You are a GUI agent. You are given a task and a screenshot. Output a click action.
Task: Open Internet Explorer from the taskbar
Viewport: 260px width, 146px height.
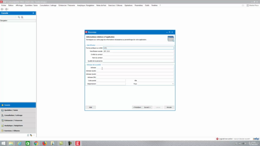19,143
